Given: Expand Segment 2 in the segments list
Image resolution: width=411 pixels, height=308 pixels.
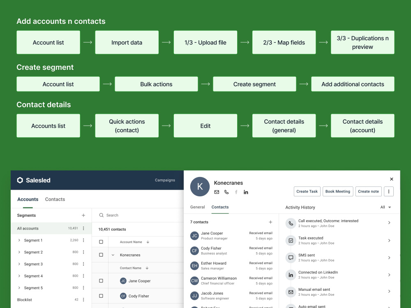Looking at the screenshot, I should pos(19,252).
